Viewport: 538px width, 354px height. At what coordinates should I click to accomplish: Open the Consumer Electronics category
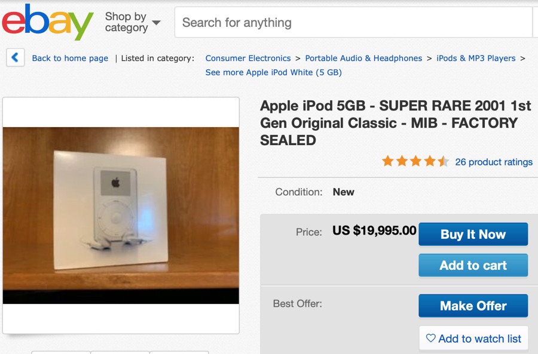248,58
